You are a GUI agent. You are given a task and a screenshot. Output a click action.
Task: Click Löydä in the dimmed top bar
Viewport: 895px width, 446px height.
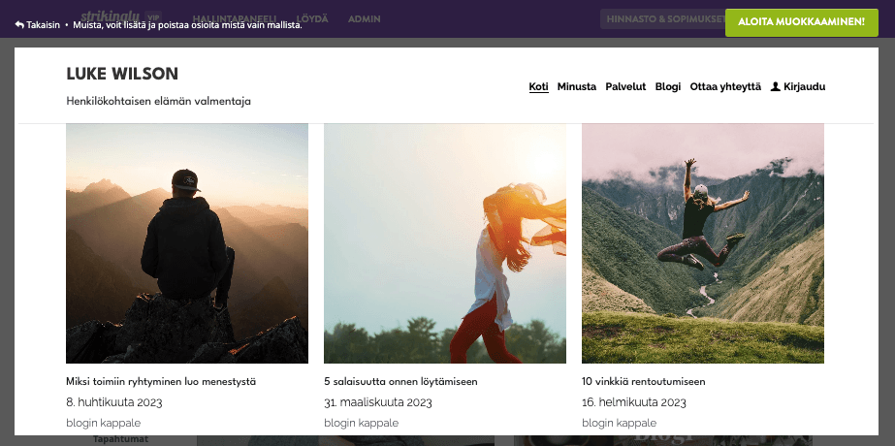click(x=312, y=18)
